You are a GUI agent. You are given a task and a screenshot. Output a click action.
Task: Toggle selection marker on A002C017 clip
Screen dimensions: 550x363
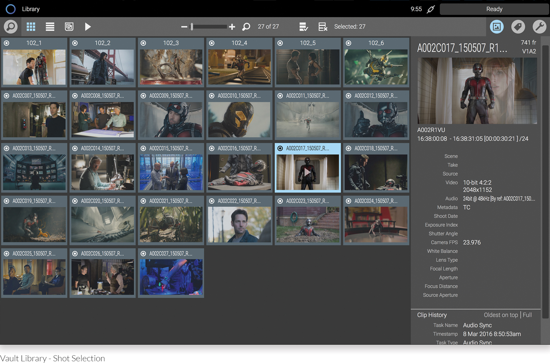coord(280,148)
